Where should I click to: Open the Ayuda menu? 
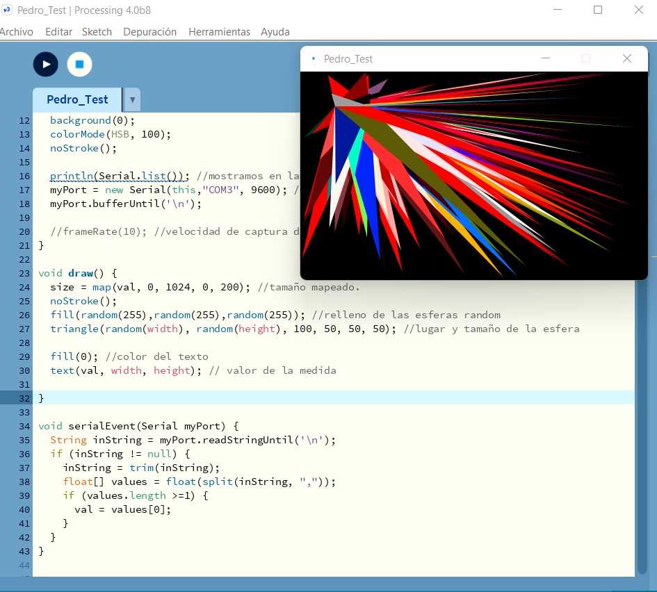point(275,32)
